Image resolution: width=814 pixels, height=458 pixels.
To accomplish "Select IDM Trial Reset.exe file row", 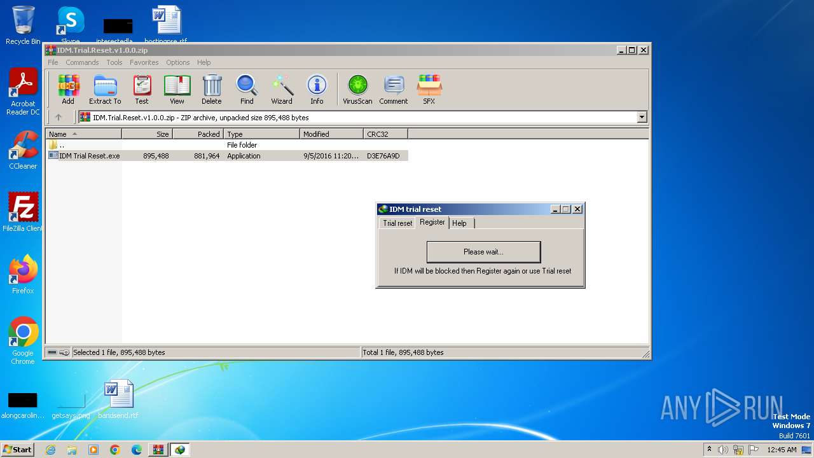I will 227,156.
